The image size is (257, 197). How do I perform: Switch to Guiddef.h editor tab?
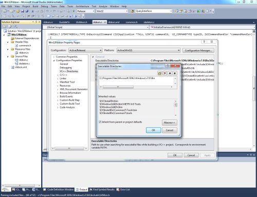[64, 22]
